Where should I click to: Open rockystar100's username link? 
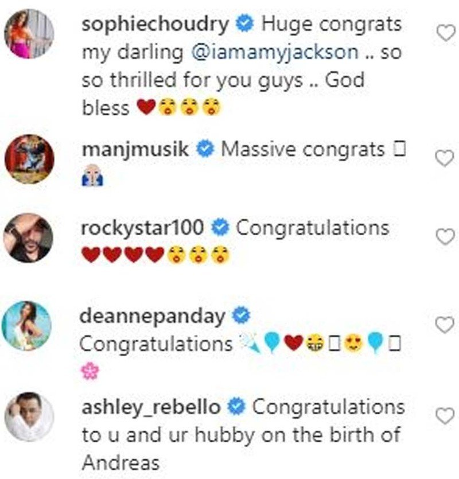click(x=143, y=228)
